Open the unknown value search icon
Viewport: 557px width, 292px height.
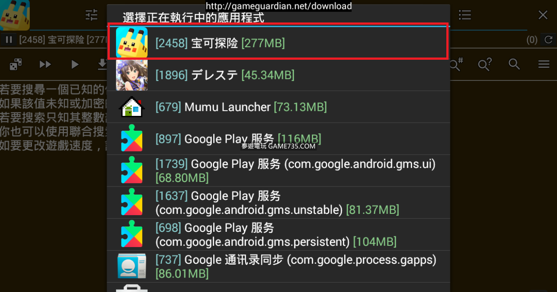pyautogui.click(x=485, y=65)
